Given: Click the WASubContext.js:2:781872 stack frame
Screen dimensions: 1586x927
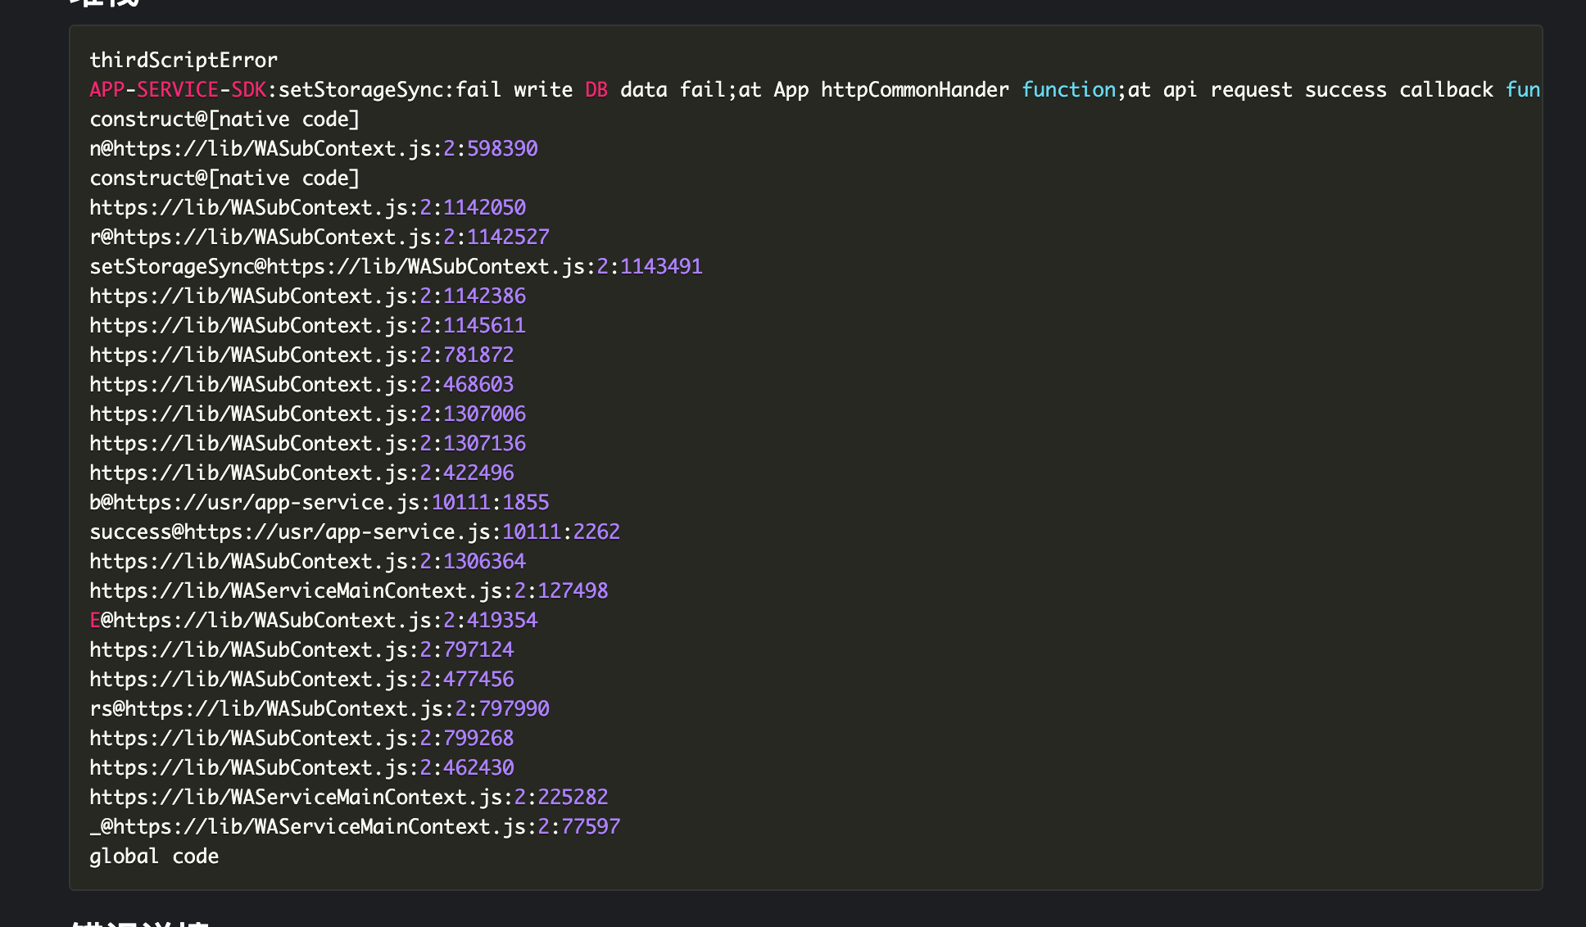Looking at the screenshot, I should (301, 355).
